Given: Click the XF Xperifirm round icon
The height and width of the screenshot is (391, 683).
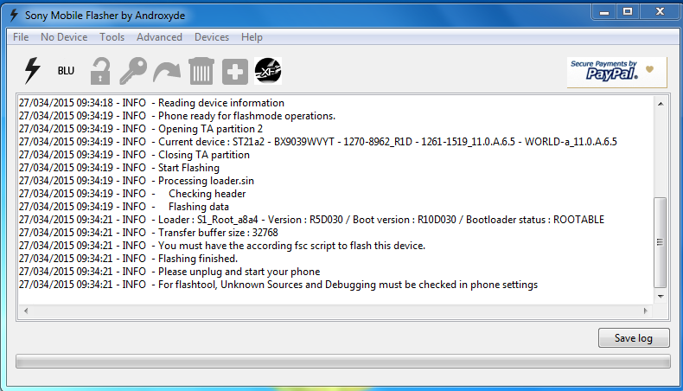Looking at the screenshot, I should pyautogui.click(x=268, y=71).
